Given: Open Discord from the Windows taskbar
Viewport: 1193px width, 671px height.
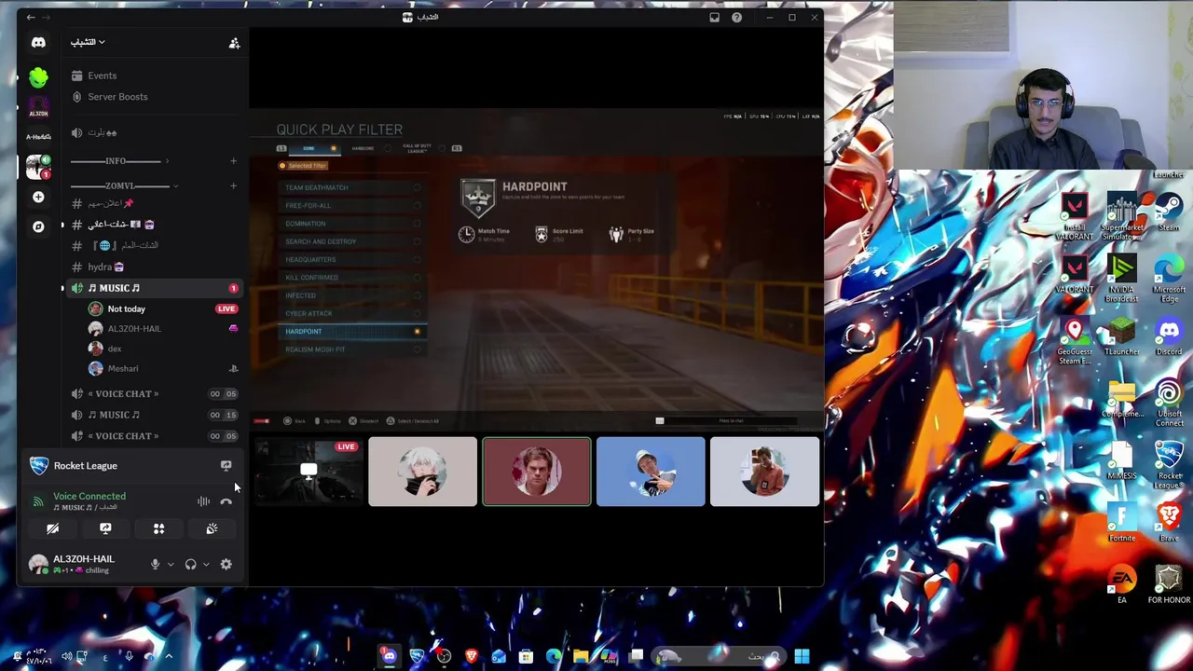Looking at the screenshot, I should (389, 656).
